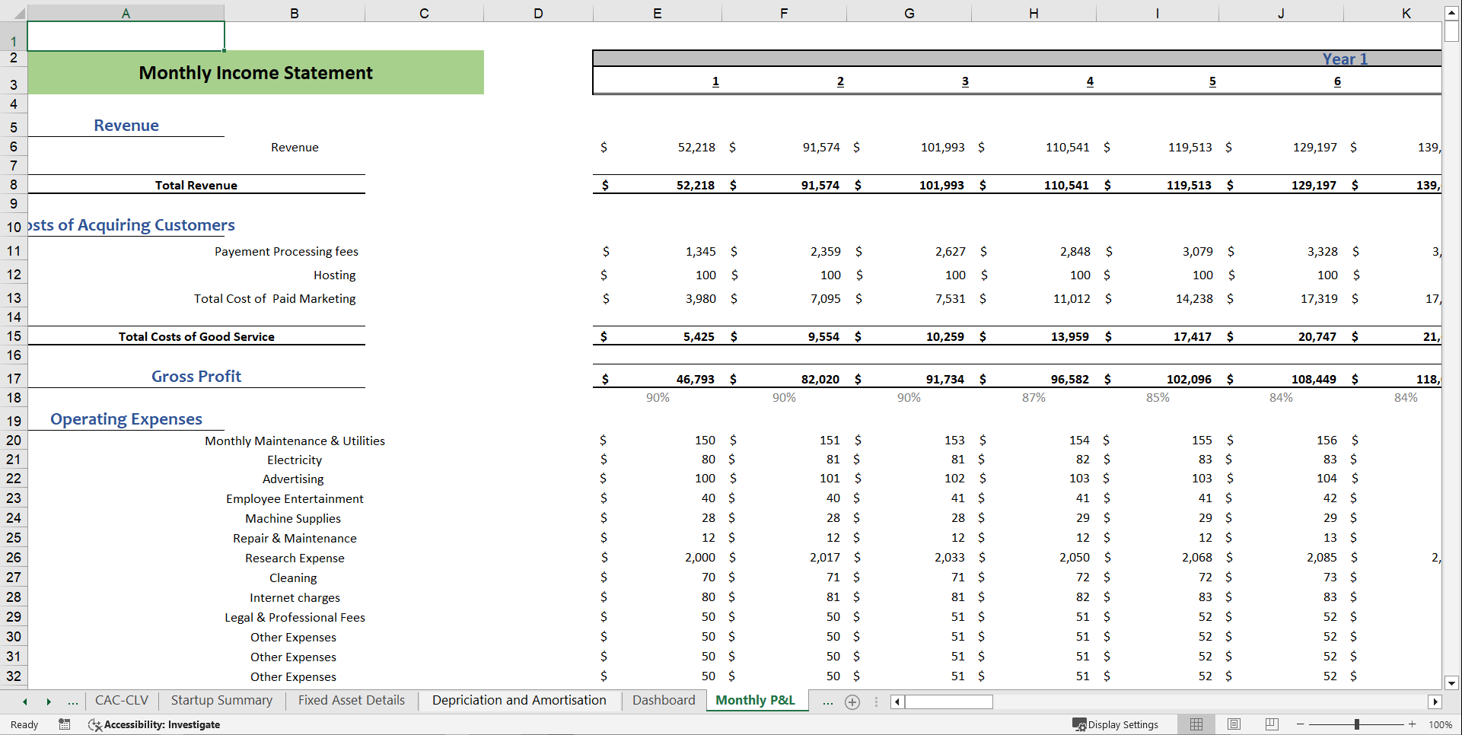
Task: Click vertical scrollbar up arrow
Action: pos(1451,13)
